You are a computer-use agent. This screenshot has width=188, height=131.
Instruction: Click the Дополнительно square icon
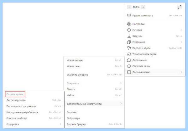[129, 72]
